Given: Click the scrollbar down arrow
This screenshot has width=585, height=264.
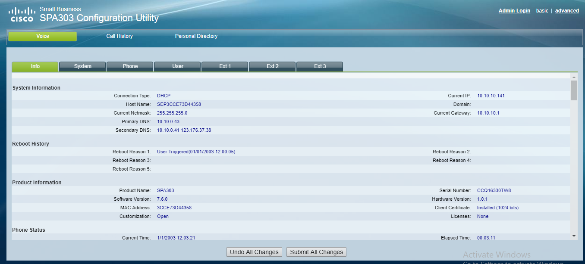Looking at the screenshot, I should pyautogui.click(x=574, y=236).
